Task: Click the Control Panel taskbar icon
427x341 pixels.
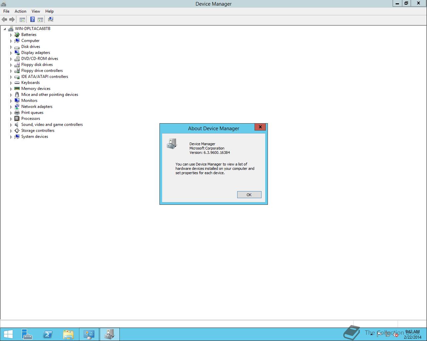Action: [x=89, y=334]
